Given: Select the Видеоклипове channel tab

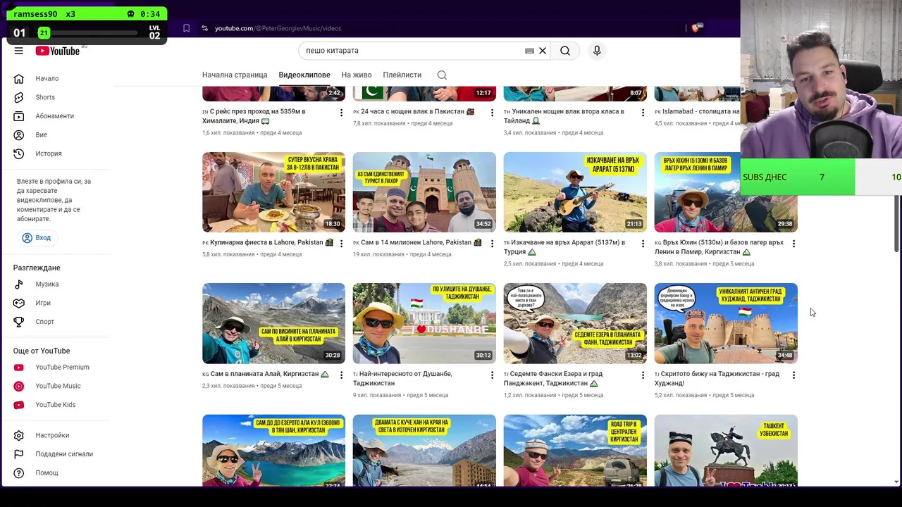Looking at the screenshot, I should pyautogui.click(x=304, y=75).
